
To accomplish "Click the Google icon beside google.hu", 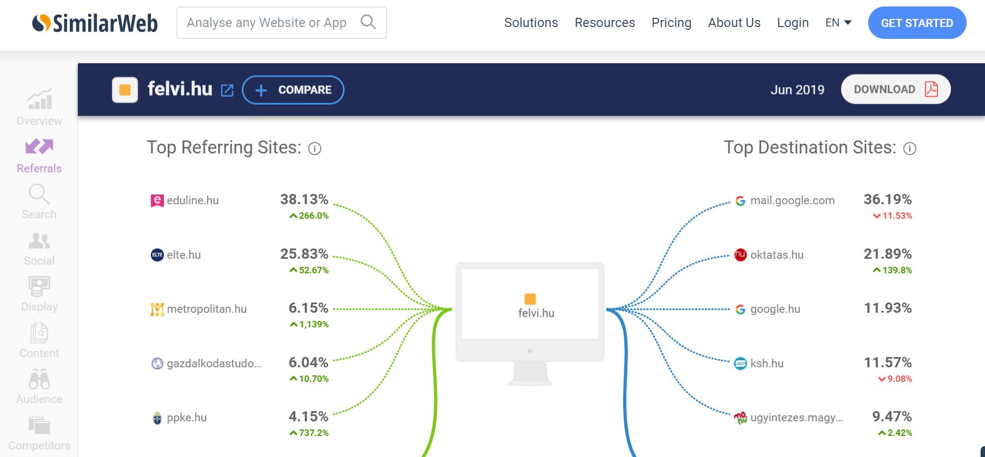I will [741, 310].
